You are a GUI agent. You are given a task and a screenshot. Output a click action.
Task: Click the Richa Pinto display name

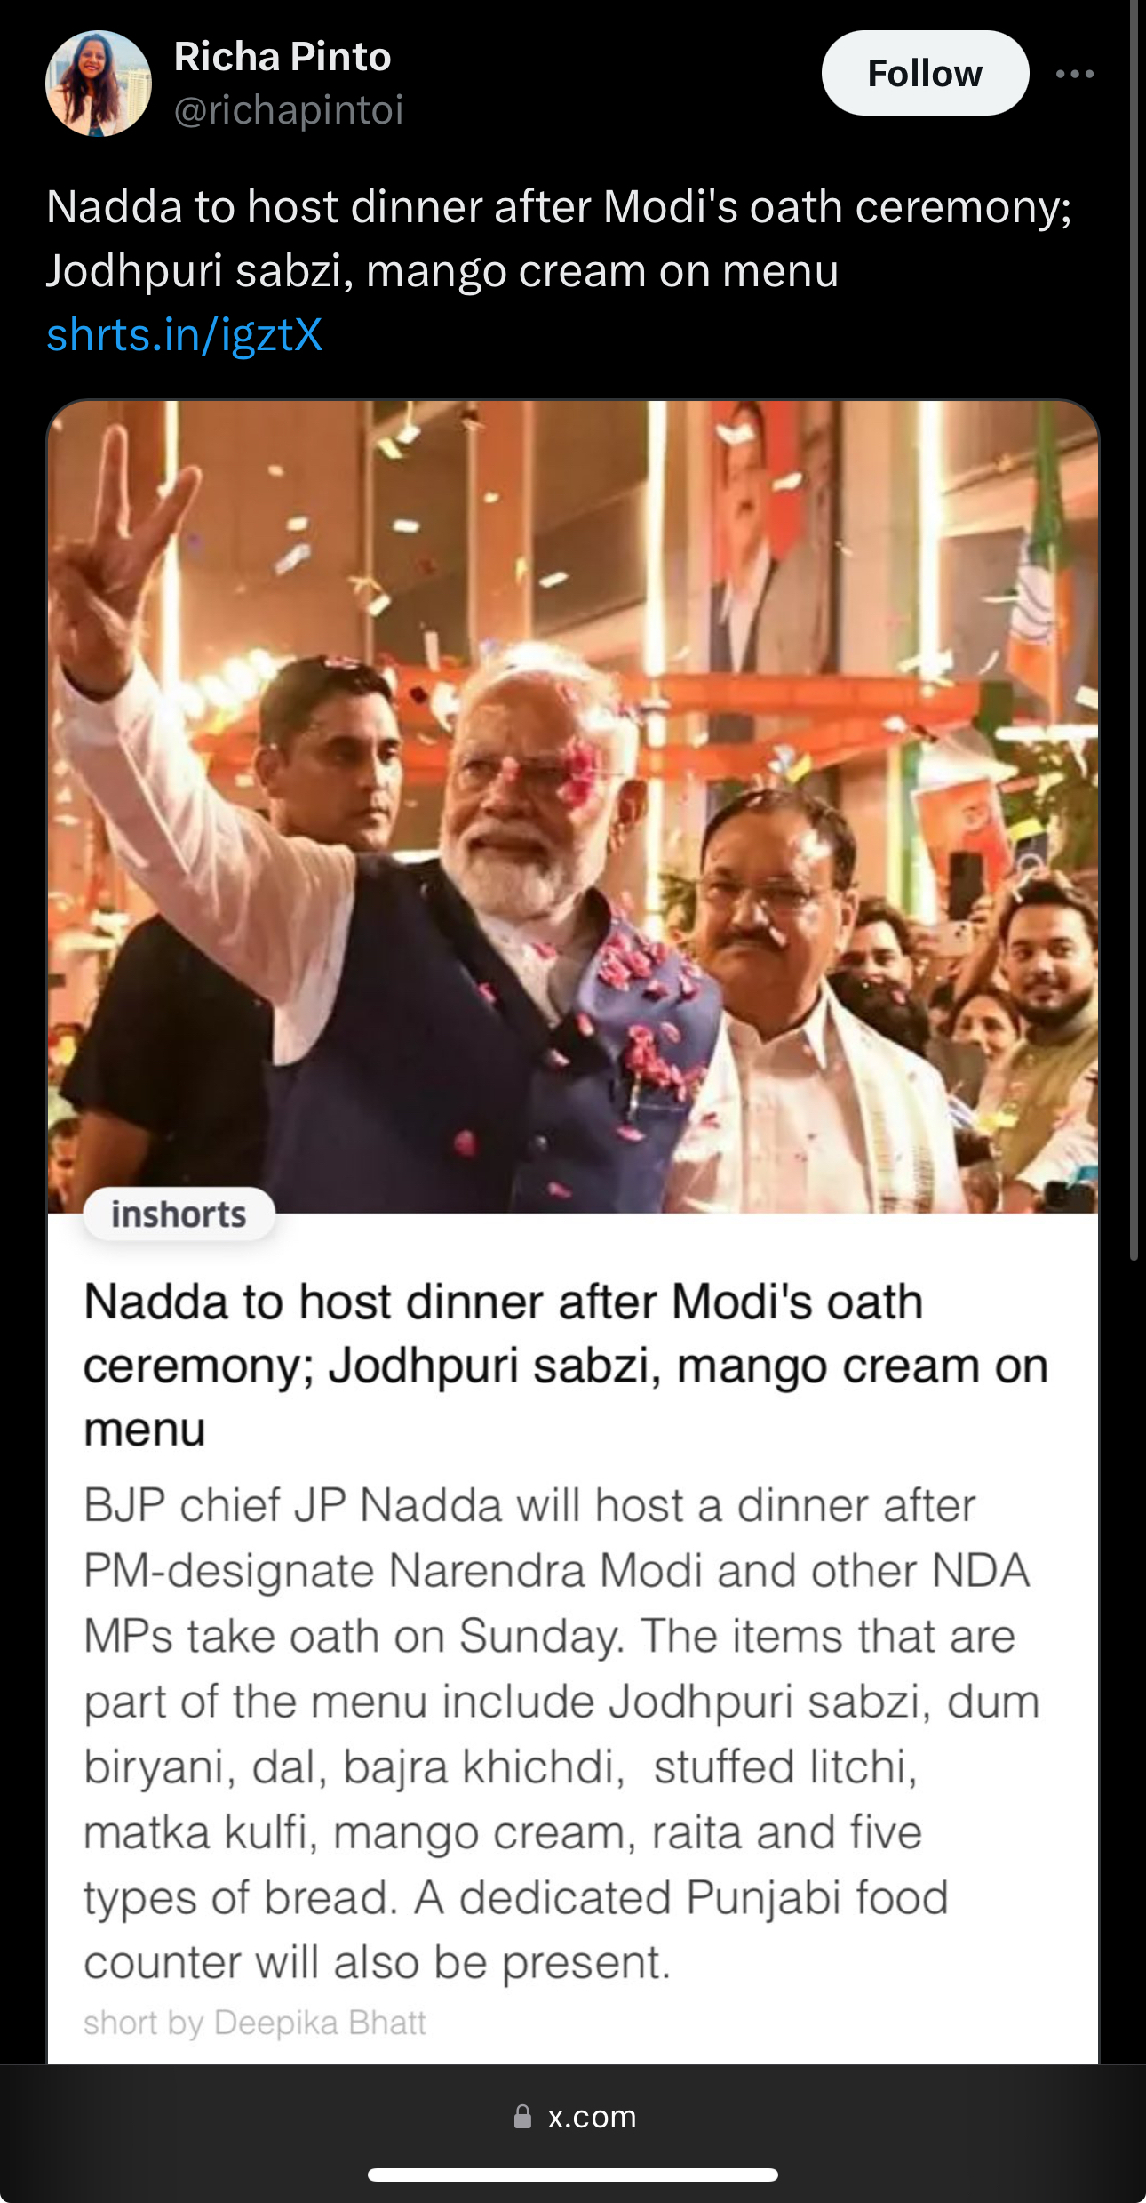click(283, 57)
